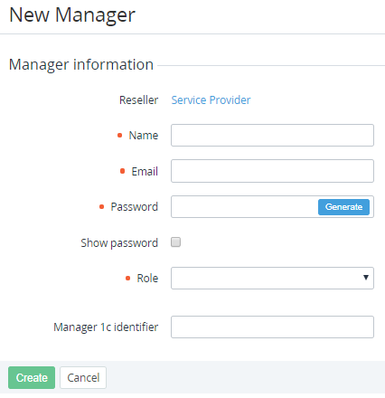Cancel new manager creation
Viewport: 385px width, 398px height.
point(83,377)
